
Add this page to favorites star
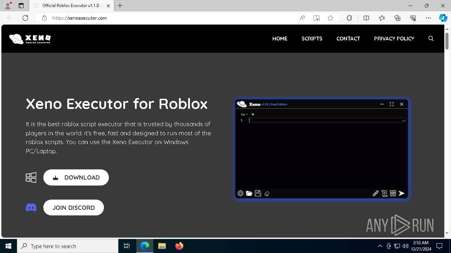pos(330,18)
